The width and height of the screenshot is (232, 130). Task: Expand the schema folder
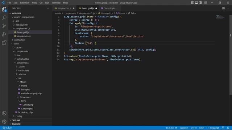pos(30,74)
